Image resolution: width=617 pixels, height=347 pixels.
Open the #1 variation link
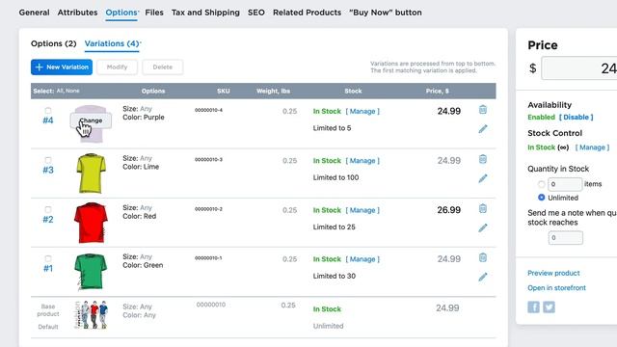point(48,268)
